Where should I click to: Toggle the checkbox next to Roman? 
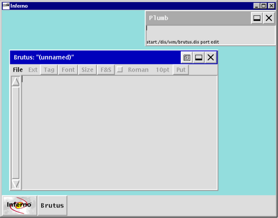(120, 69)
